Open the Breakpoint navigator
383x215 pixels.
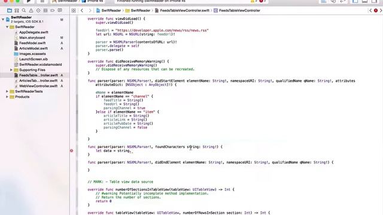click(x=53, y=11)
